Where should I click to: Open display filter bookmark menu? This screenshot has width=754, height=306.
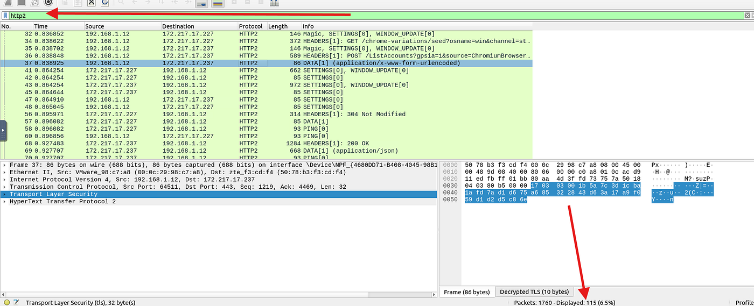pos(5,16)
